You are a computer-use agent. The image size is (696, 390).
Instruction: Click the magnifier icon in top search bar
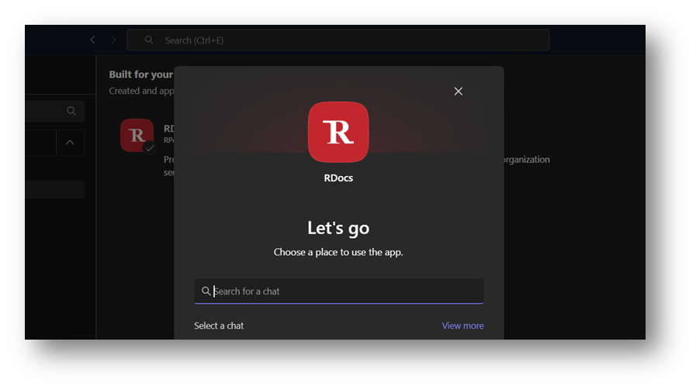[x=149, y=40]
